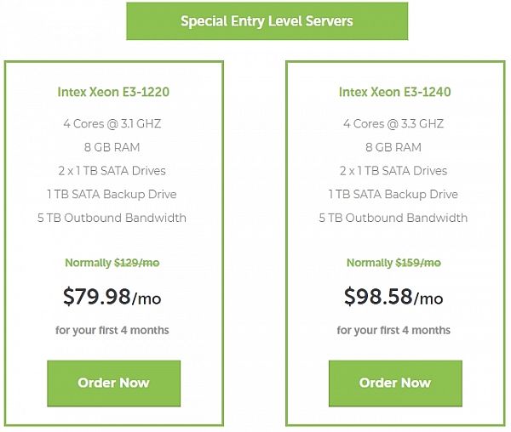511x432 pixels.
Task: Click the crossed-out $129/mo normal price
Action: 136,263
